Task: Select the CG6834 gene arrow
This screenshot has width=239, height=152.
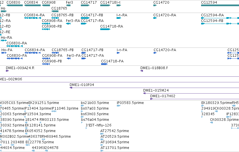Action: coord(33,5)
